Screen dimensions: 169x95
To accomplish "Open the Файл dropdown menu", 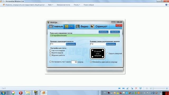I will [51, 5].
